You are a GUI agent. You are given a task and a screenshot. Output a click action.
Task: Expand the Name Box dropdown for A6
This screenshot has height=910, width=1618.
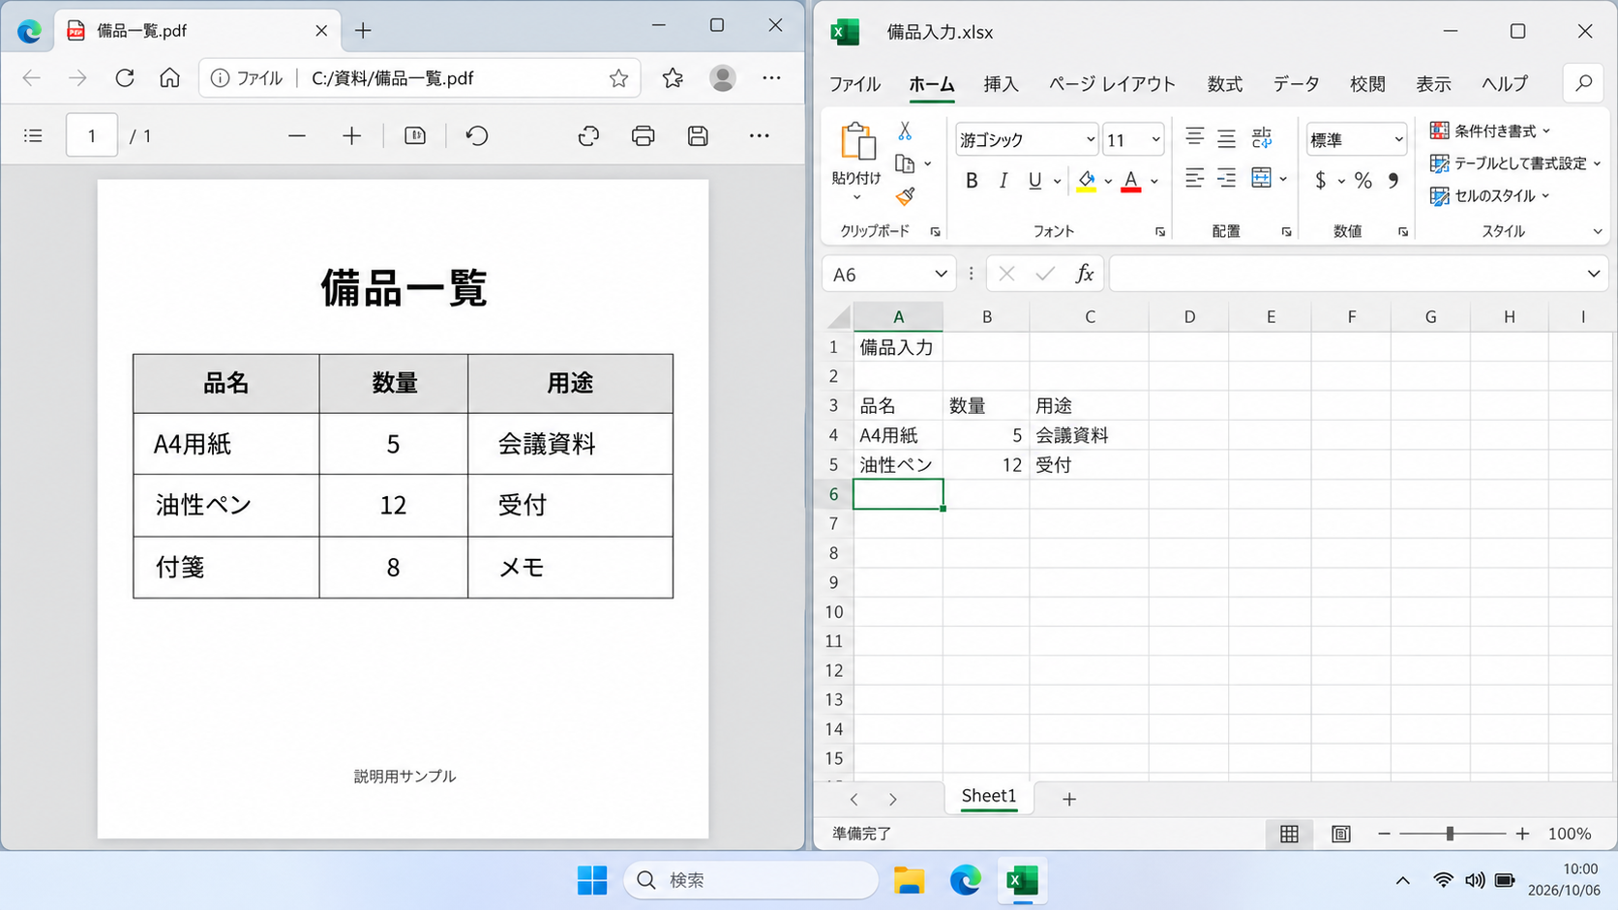pyautogui.click(x=941, y=275)
